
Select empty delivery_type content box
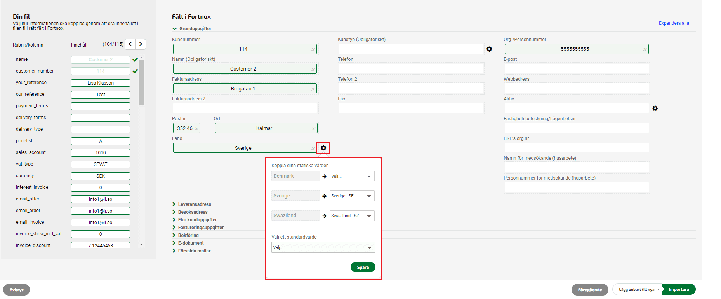click(101, 130)
